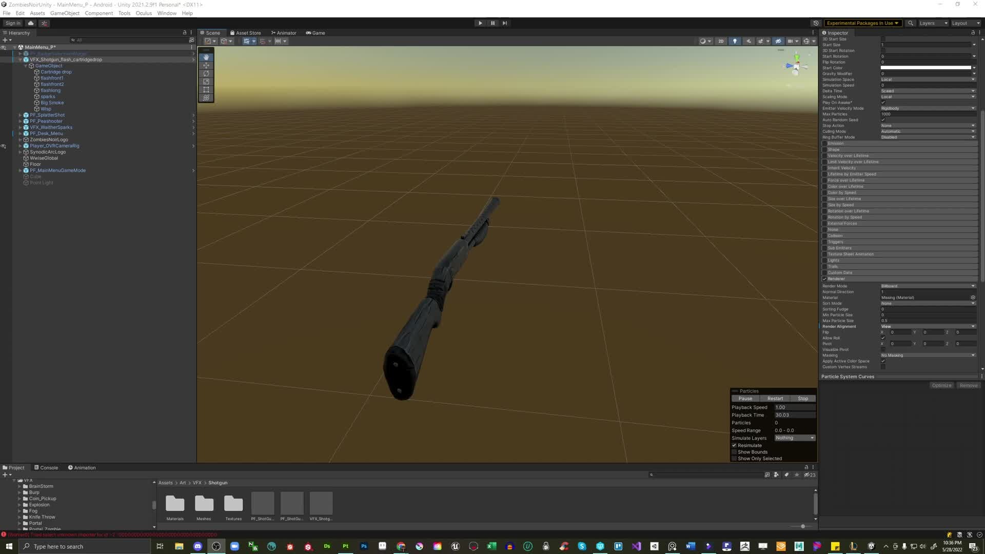Open the Render Mode Billboard dropdown
This screenshot has height=554, width=985.
click(928, 286)
